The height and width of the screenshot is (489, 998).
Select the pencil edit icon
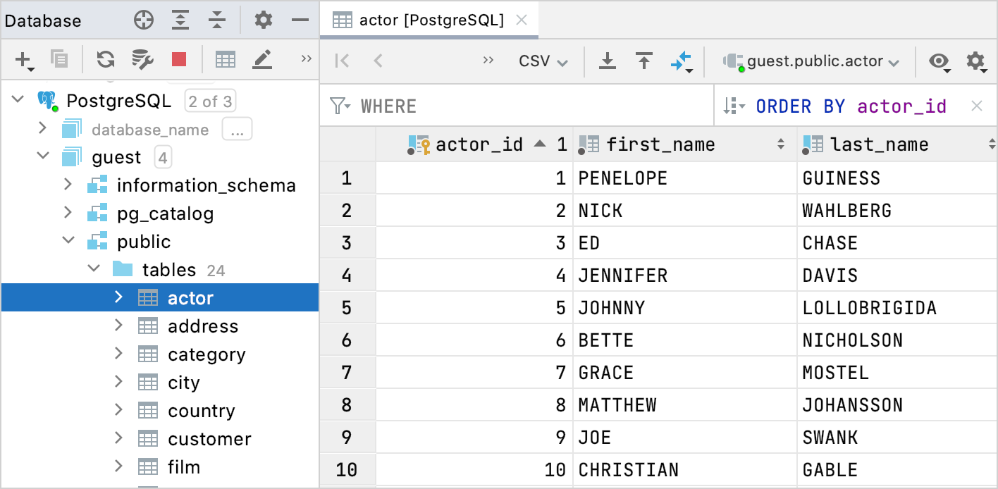click(261, 60)
